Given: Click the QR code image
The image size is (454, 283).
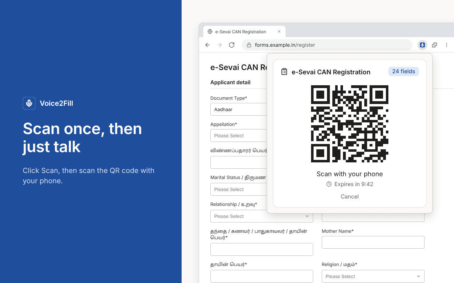Looking at the screenshot, I should coord(350,124).
